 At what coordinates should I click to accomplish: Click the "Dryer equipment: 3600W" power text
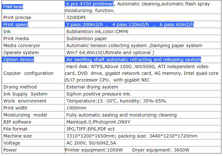click(162, 150)
